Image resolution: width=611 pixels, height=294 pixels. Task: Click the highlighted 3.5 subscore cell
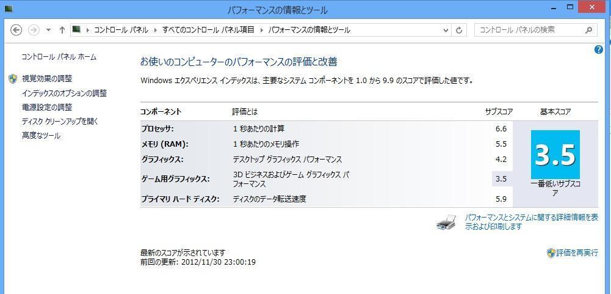tap(502, 179)
